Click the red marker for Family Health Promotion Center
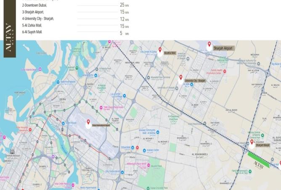The height and width of the screenshot is (190, 281). [225, 71]
